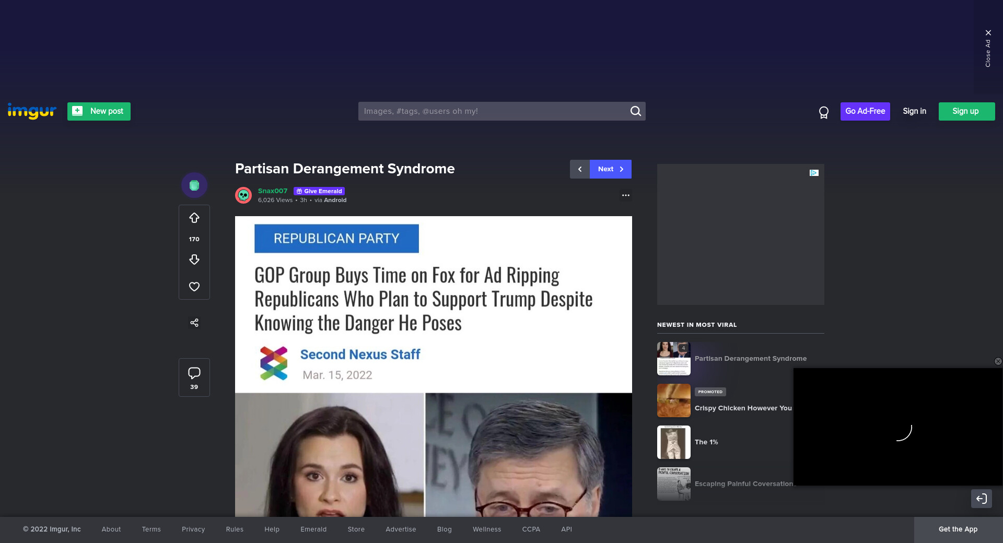This screenshot has width=1003, height=543.
Task: Open Snax007's user profile link
Action: tap(273, 191)
